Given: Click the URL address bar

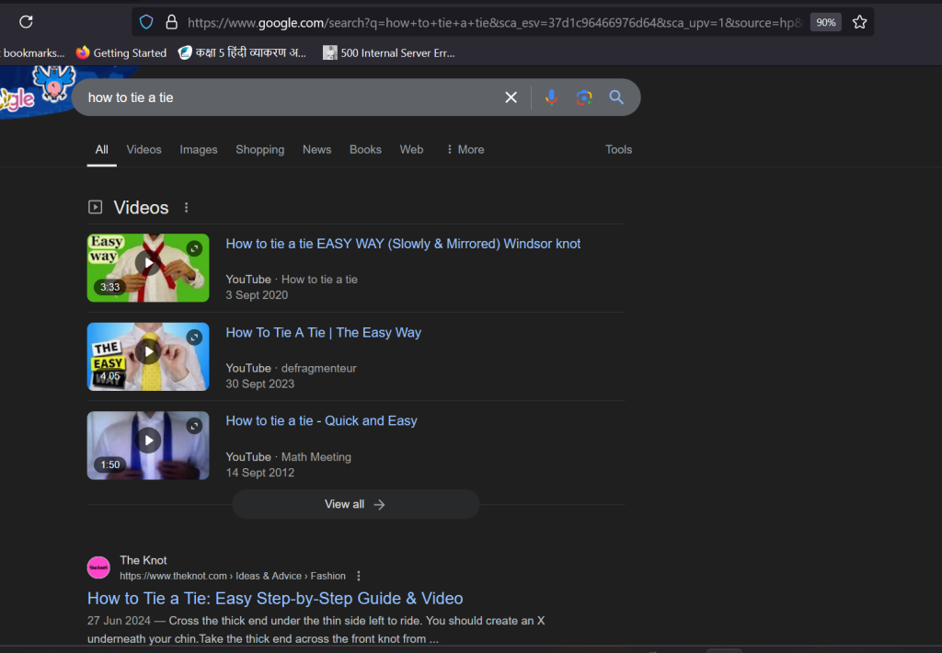Looking at the screenshot, I should tap(494, 23).
